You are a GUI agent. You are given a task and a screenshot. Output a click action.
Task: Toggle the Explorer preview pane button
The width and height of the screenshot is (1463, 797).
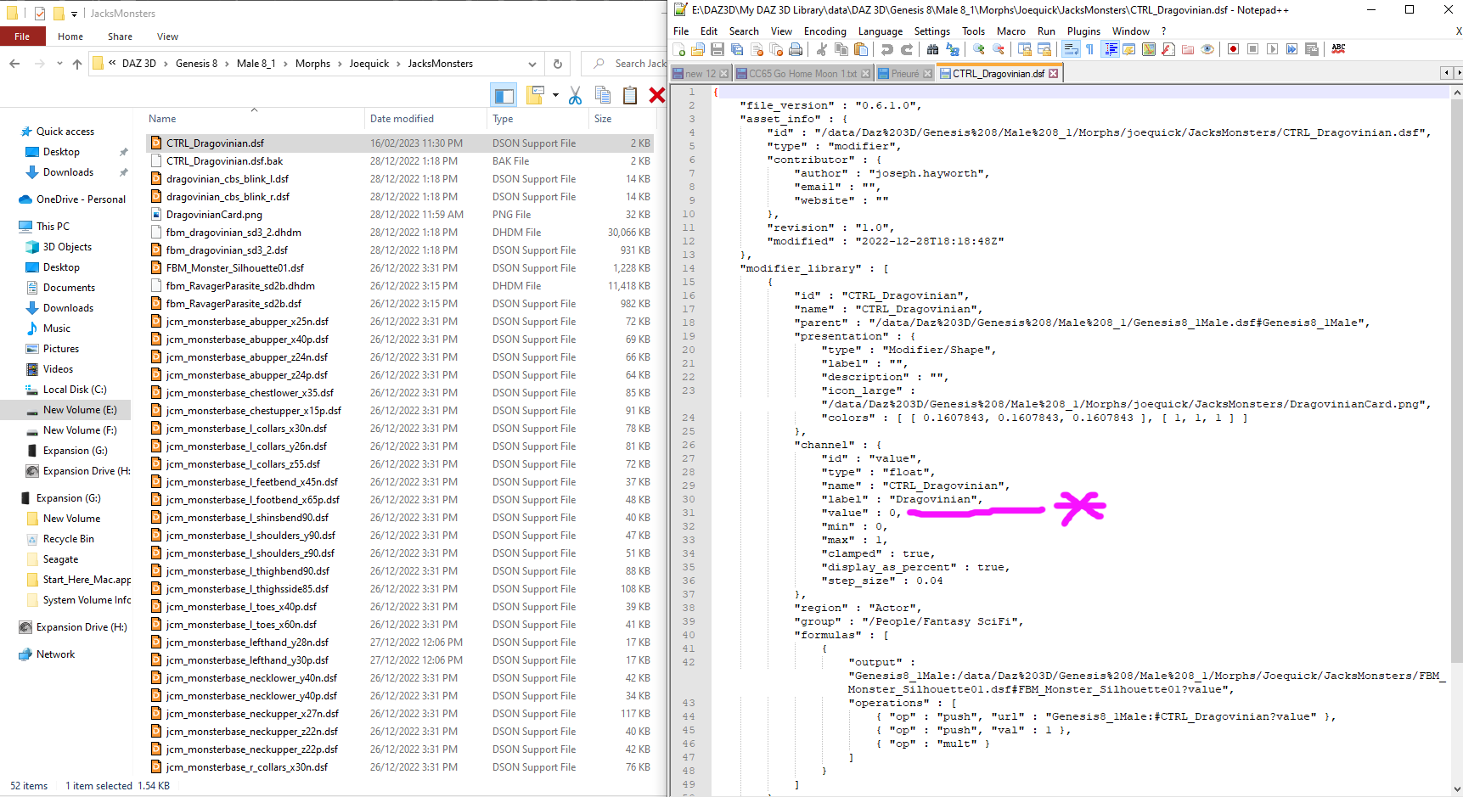pos(504,95)
